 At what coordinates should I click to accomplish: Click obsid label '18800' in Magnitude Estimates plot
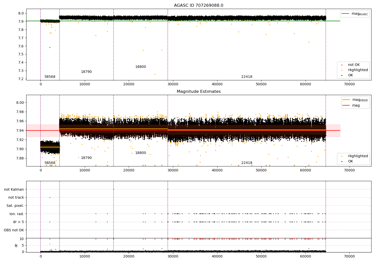click(x=140, y=153)
